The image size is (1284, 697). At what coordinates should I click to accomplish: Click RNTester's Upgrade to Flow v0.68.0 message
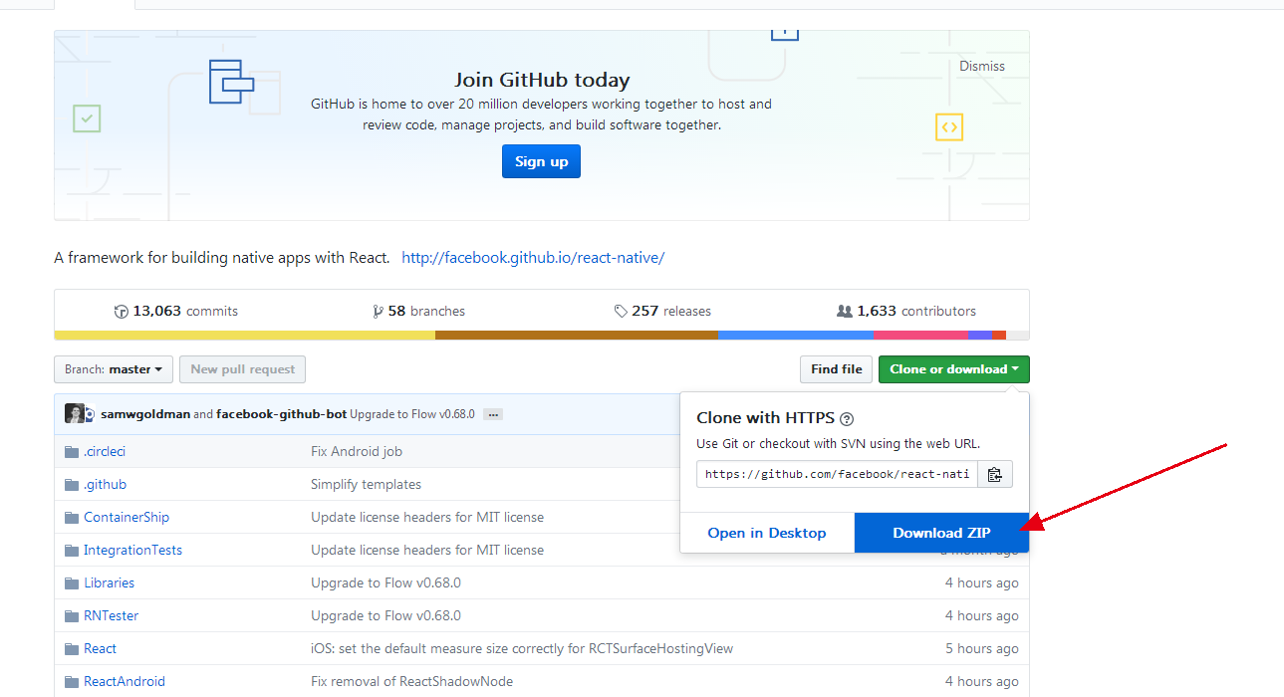[386, 615]
